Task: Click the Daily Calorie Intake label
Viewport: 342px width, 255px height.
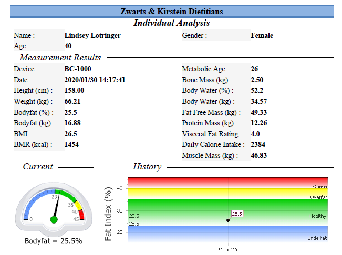Action: point(213,145)
